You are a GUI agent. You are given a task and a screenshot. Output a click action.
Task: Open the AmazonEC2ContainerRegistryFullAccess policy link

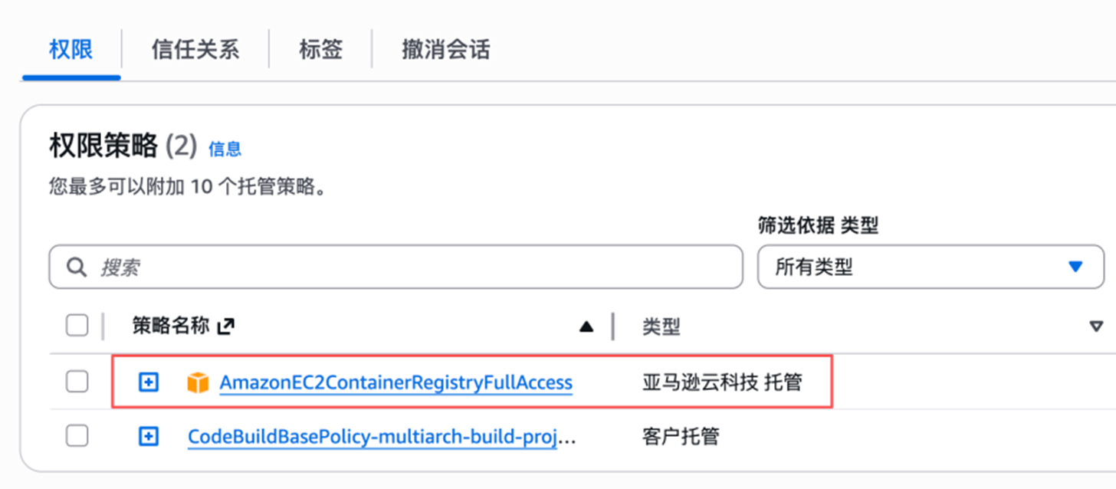click(x=396, y=382)
